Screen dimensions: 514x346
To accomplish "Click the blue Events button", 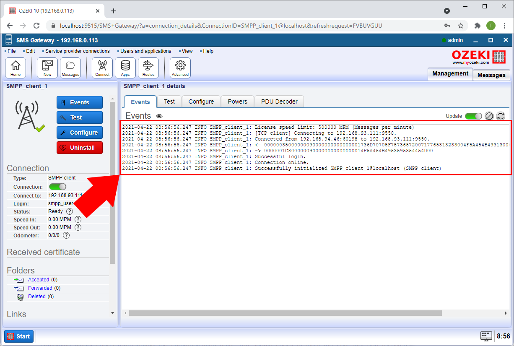I will pos(80,102).
